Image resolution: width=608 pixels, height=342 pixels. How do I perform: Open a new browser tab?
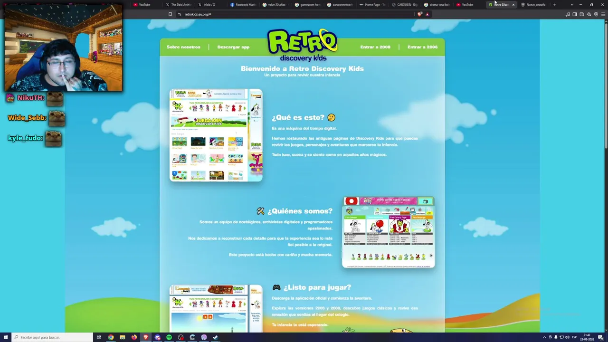pyautogui.click(x=554, y=5)
